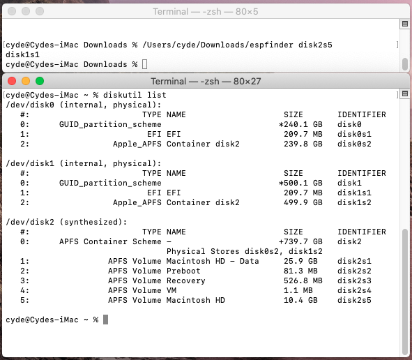Click 'Physical Stores disk0s2, disk1s2' line
This screenshot has height=360, width=412.
245,251
